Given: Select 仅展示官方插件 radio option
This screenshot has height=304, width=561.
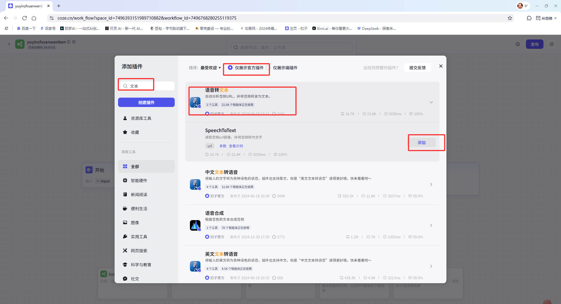Looking at the screenshot, I should tap(230, 68).
